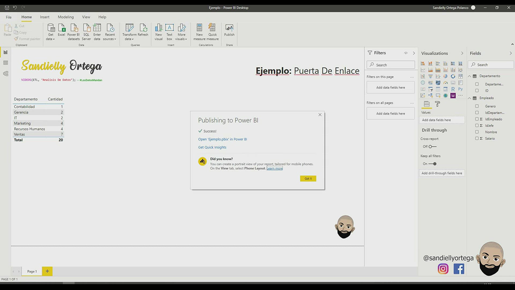Add a Text box from the ribbon
The image size is (515, 290).
point(169,32)
